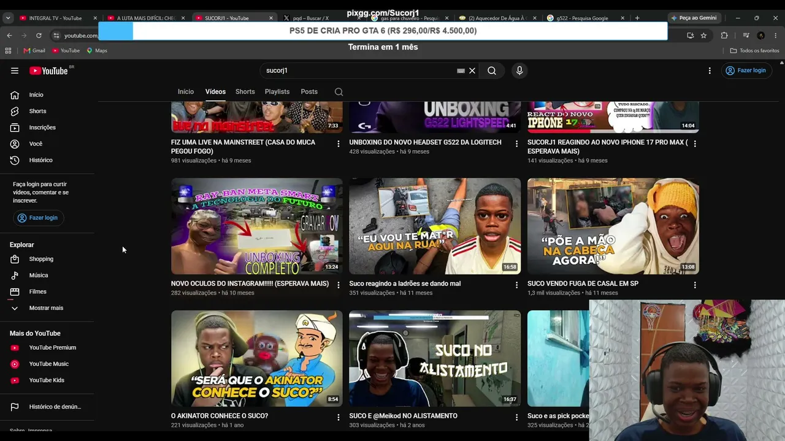This screenshot has height=441, width=785.
Task: Open options menu for Suco reagindo a ladrões video
Action: [x=516, y=285]
